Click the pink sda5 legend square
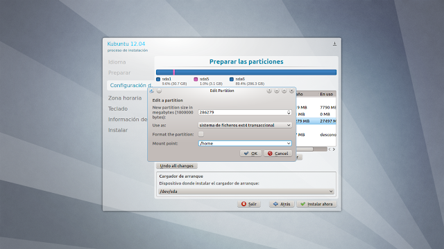444x249 pixels. coord(196,80)
